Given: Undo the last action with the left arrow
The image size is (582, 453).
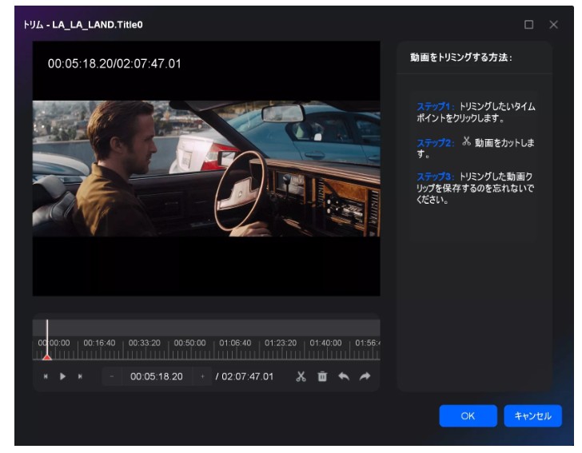Looking at the screenshot, I should [x=344, y=376].
